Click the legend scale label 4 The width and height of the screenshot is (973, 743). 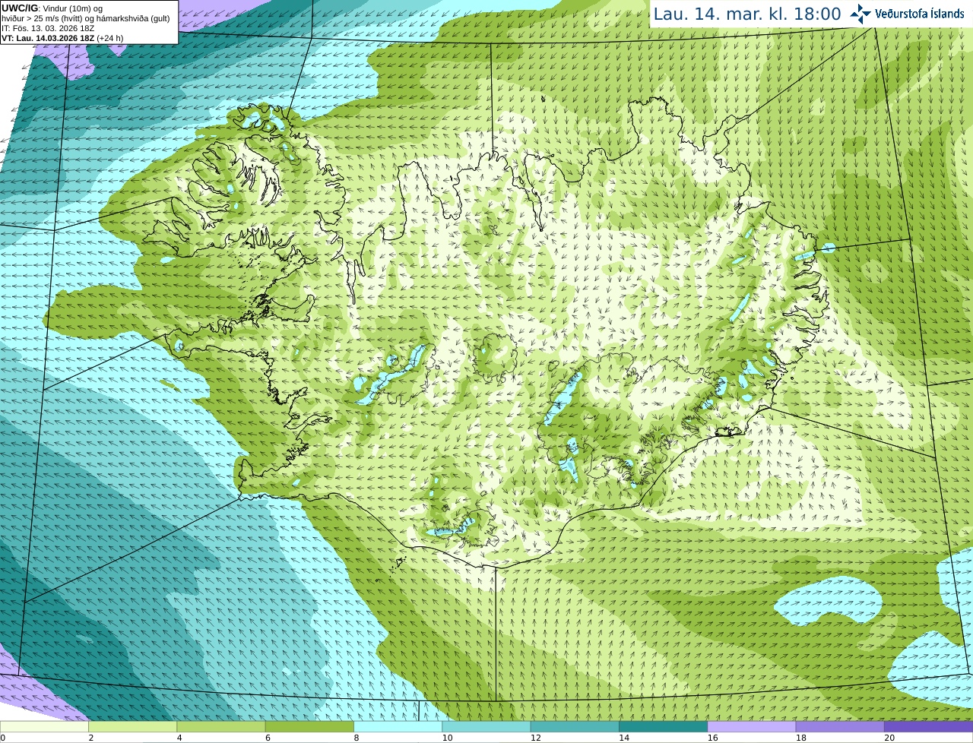[x=179, y=738]
